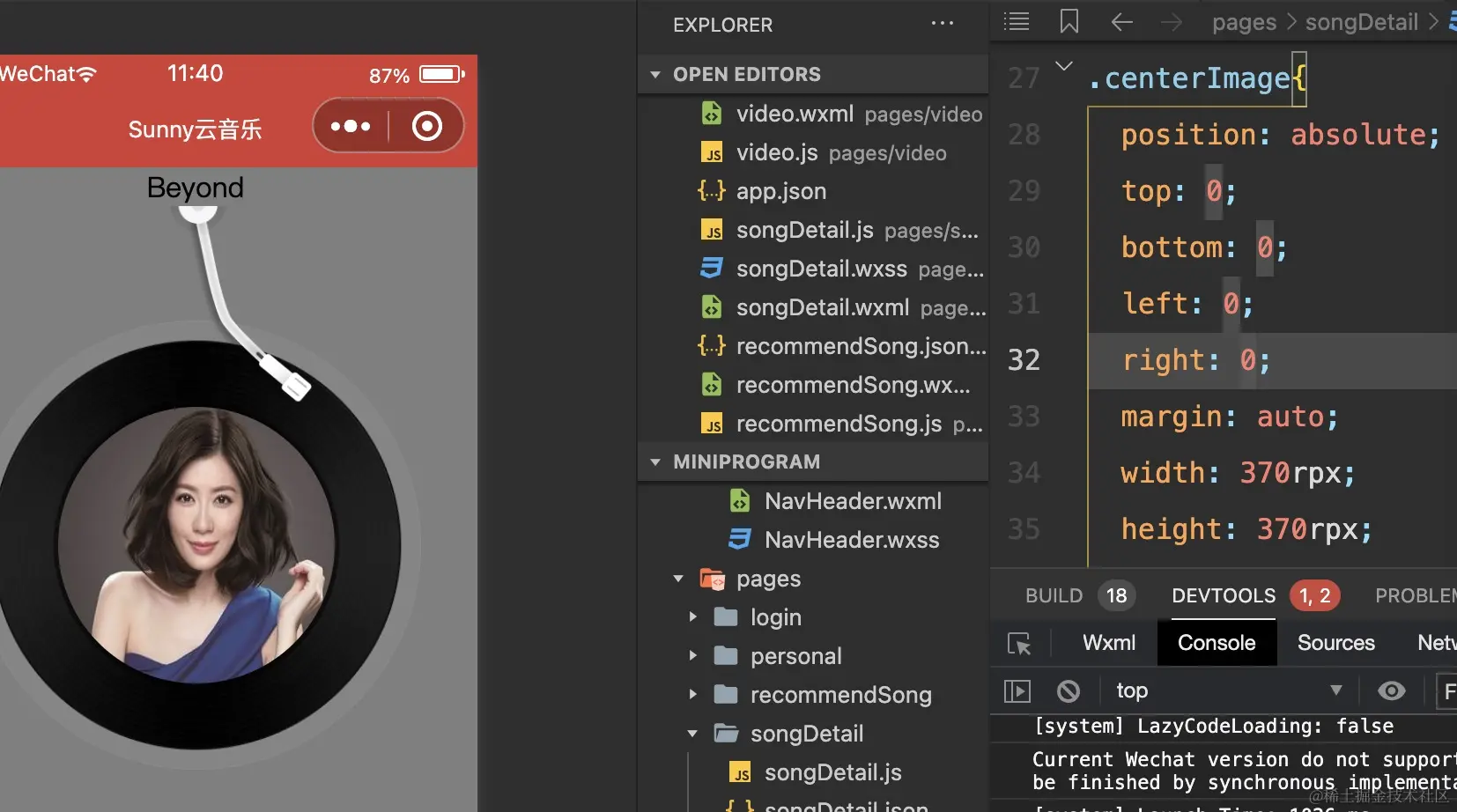Click the video.js JS file icon
Viewport: 1457px width, 812px height.
[x=712, y=152]
